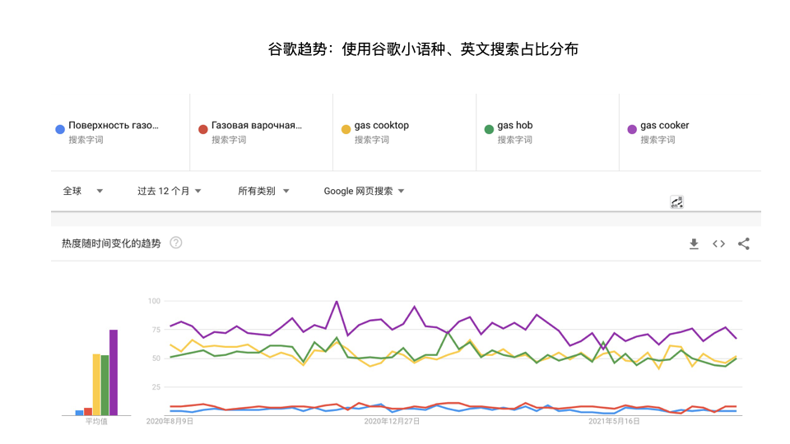This screenshot has height=444, width=790.
Task: Edit the gas cooktop search term
Action: (x=381, y=125)
